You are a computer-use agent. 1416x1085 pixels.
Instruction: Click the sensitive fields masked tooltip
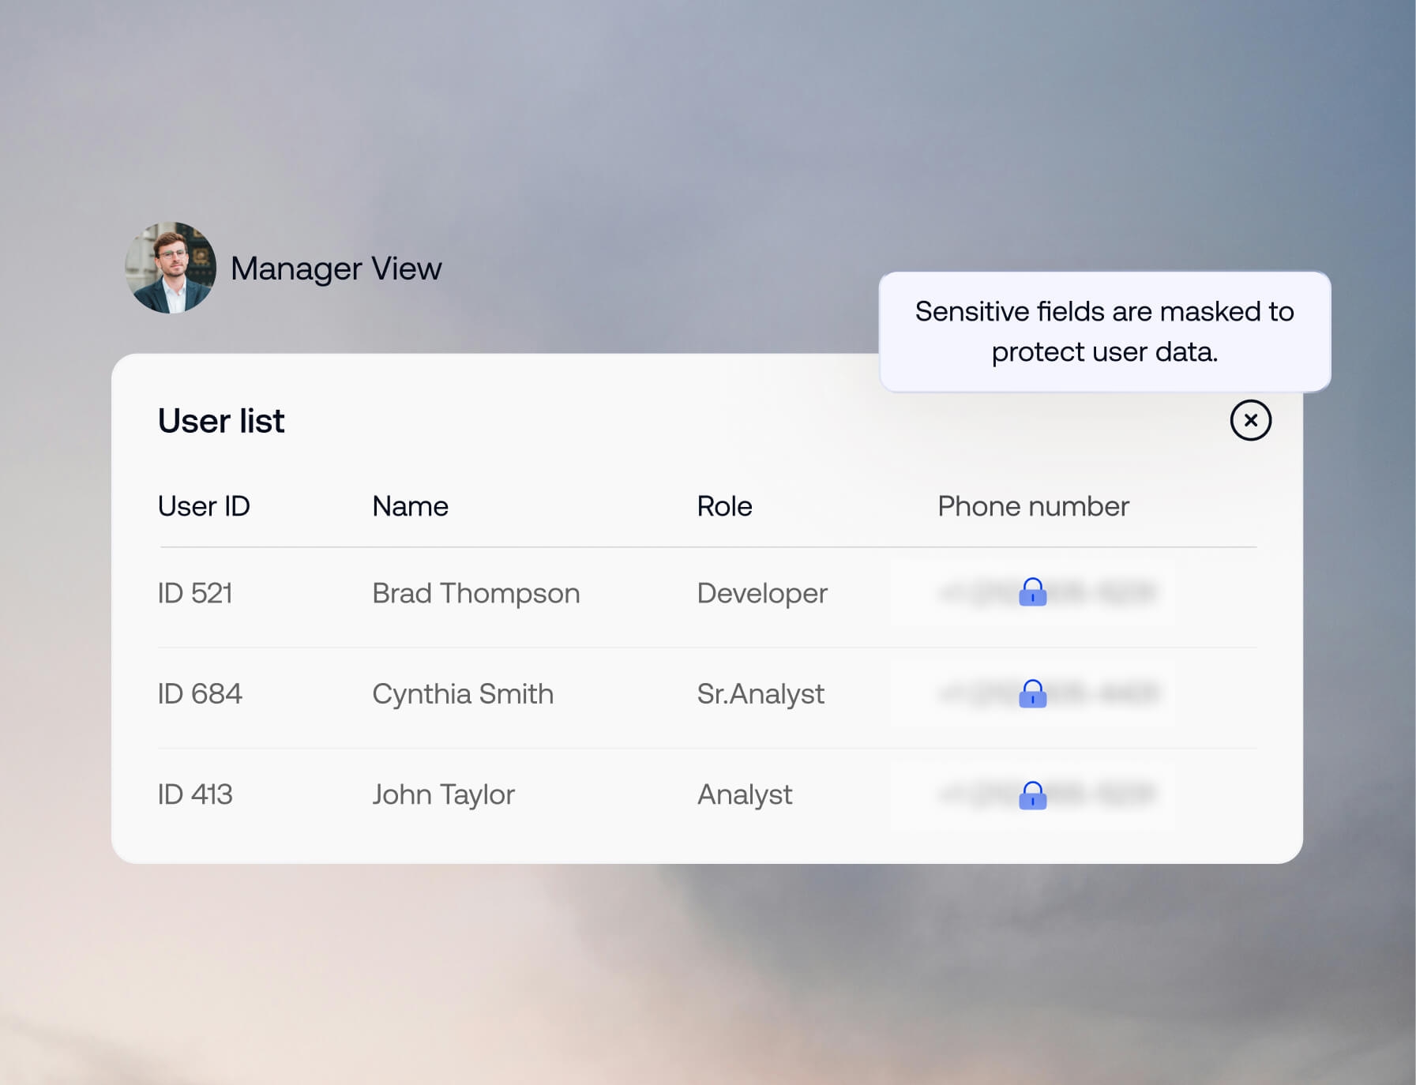(x=1105, y=332)
